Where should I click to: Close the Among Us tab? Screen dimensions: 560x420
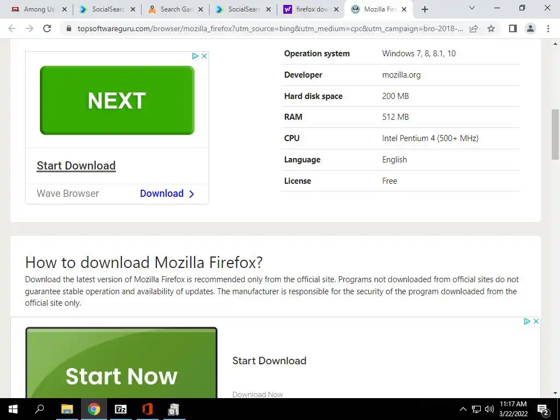pyautogui.click(x=65, y=9)
